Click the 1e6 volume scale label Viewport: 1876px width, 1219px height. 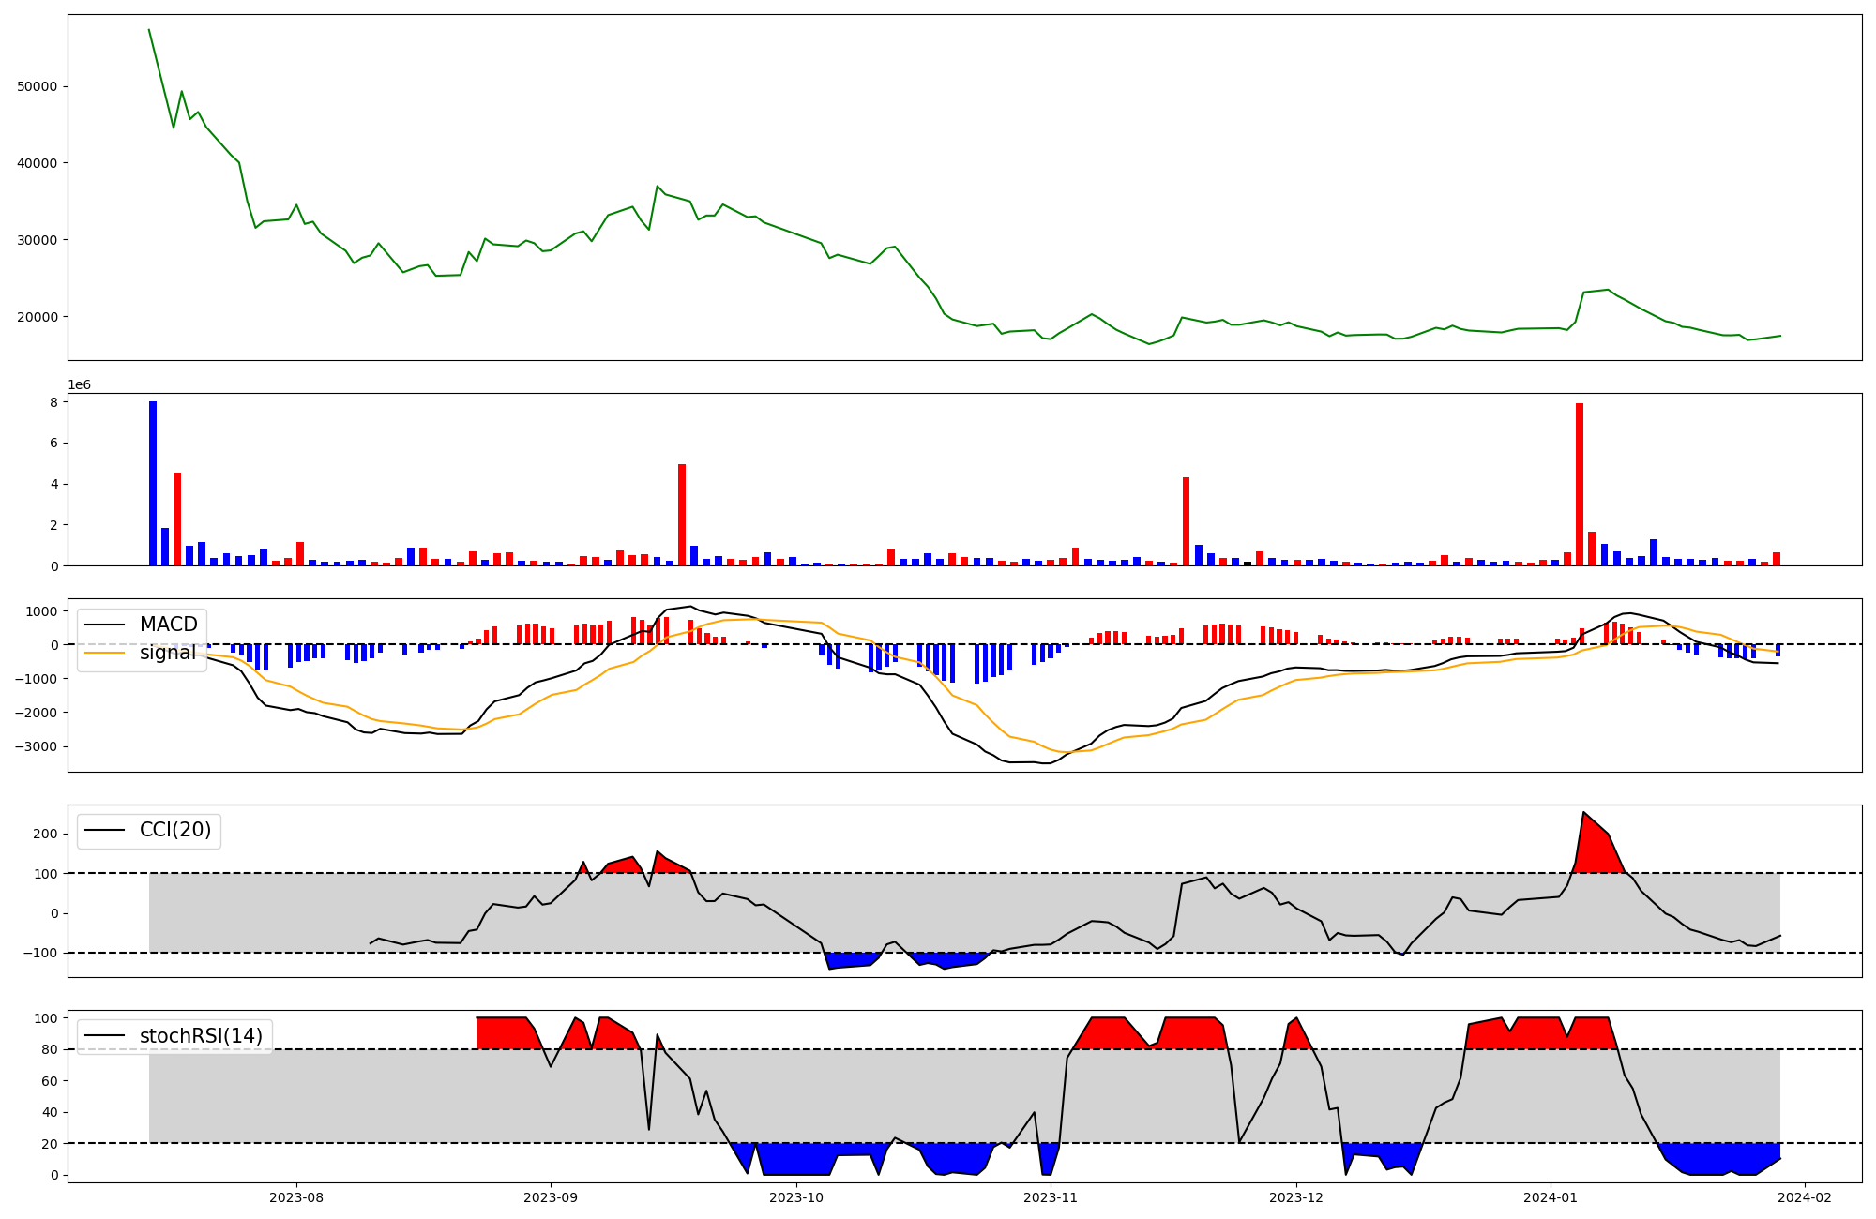tap(80, 385)
